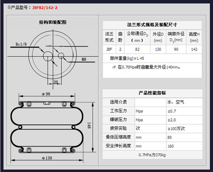Select the 工作压力 row label
This screenshot has width=213, height=172.
coord(119,111)
